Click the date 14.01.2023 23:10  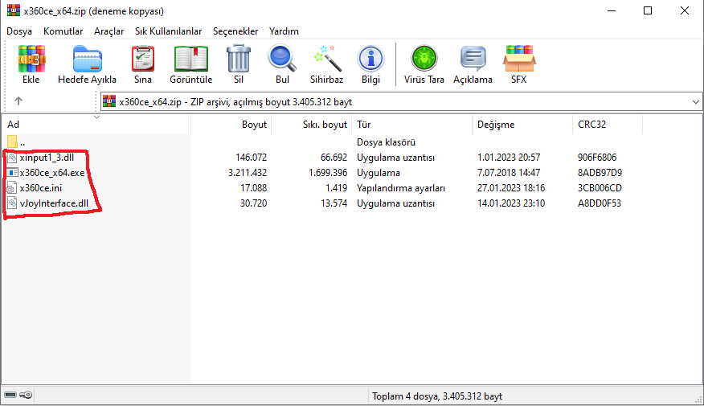(x=511, y=203)
